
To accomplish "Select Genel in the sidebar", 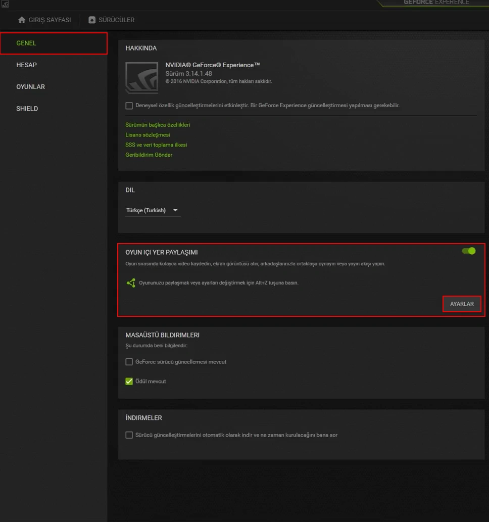I will 54,43.
